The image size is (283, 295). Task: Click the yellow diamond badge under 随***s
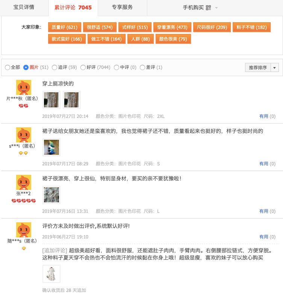click(24, 248)
